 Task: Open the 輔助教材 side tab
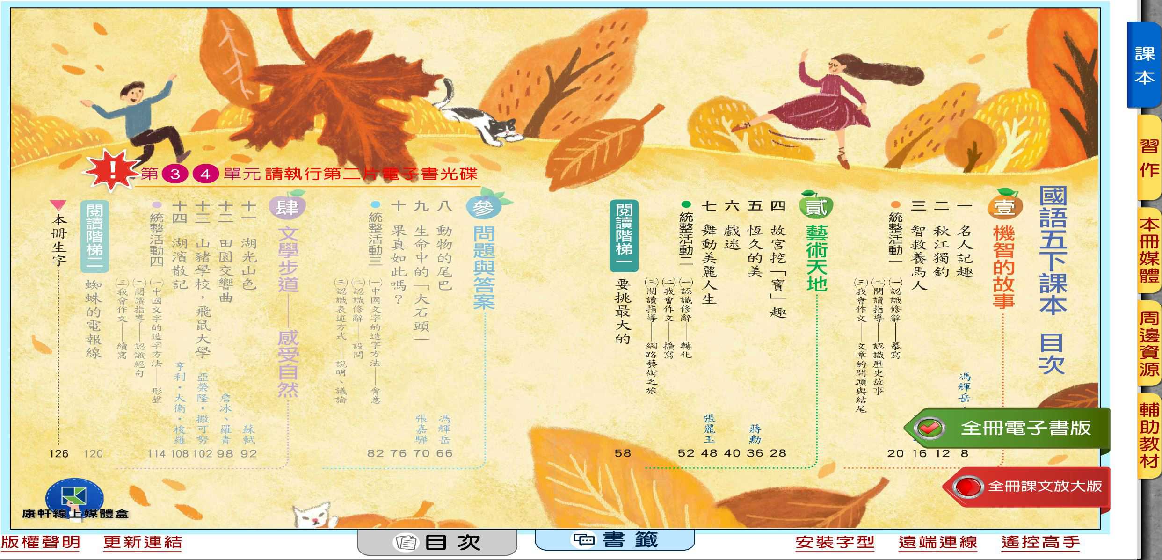1149,436
